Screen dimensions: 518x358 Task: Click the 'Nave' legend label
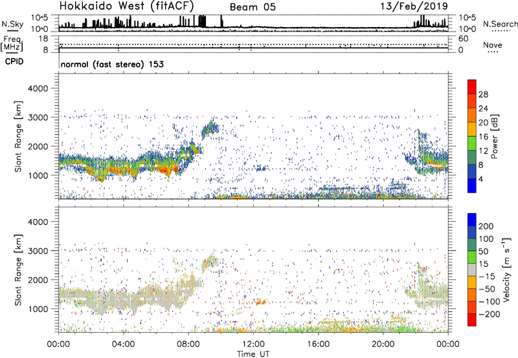click(493, 45)
